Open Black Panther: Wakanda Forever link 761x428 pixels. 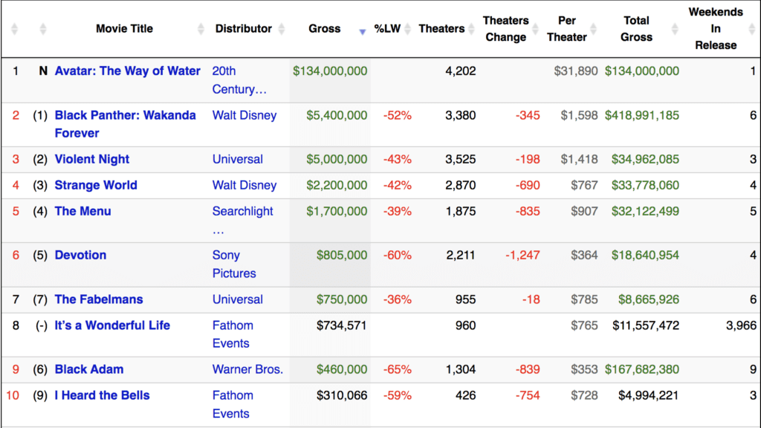125,124
